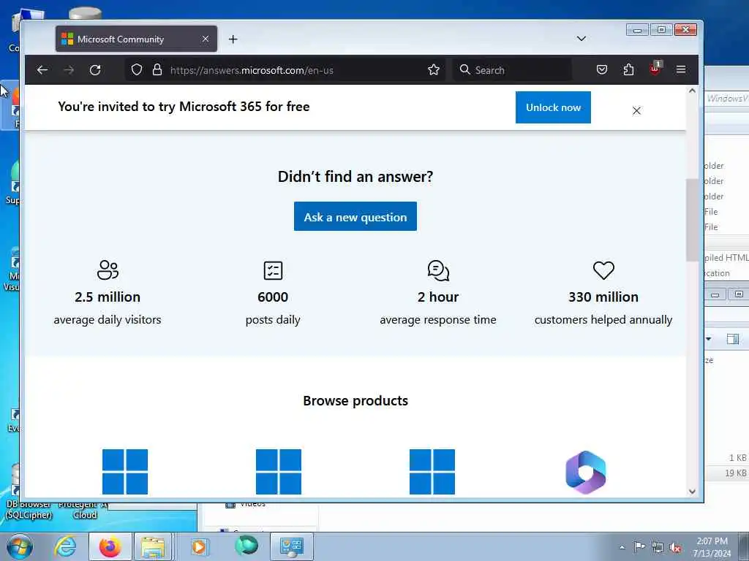Viewport: 749px width, 561px height.
Task: Switch to Firefox in the taskbar
Action: pyautogui.click(x=110, y=546)
